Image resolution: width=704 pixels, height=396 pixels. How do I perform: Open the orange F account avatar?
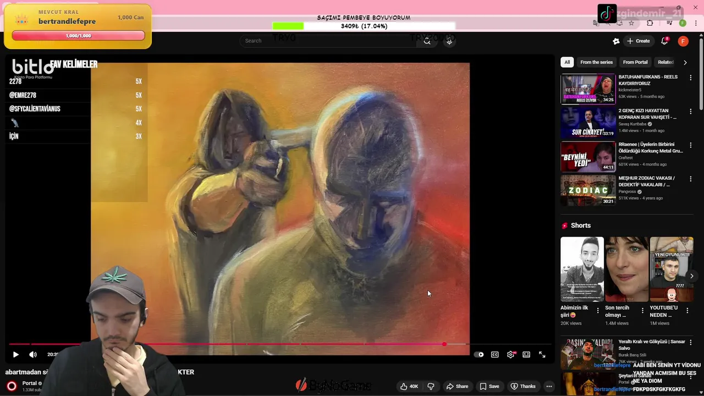pyautogui.click(x=683, y=41)
